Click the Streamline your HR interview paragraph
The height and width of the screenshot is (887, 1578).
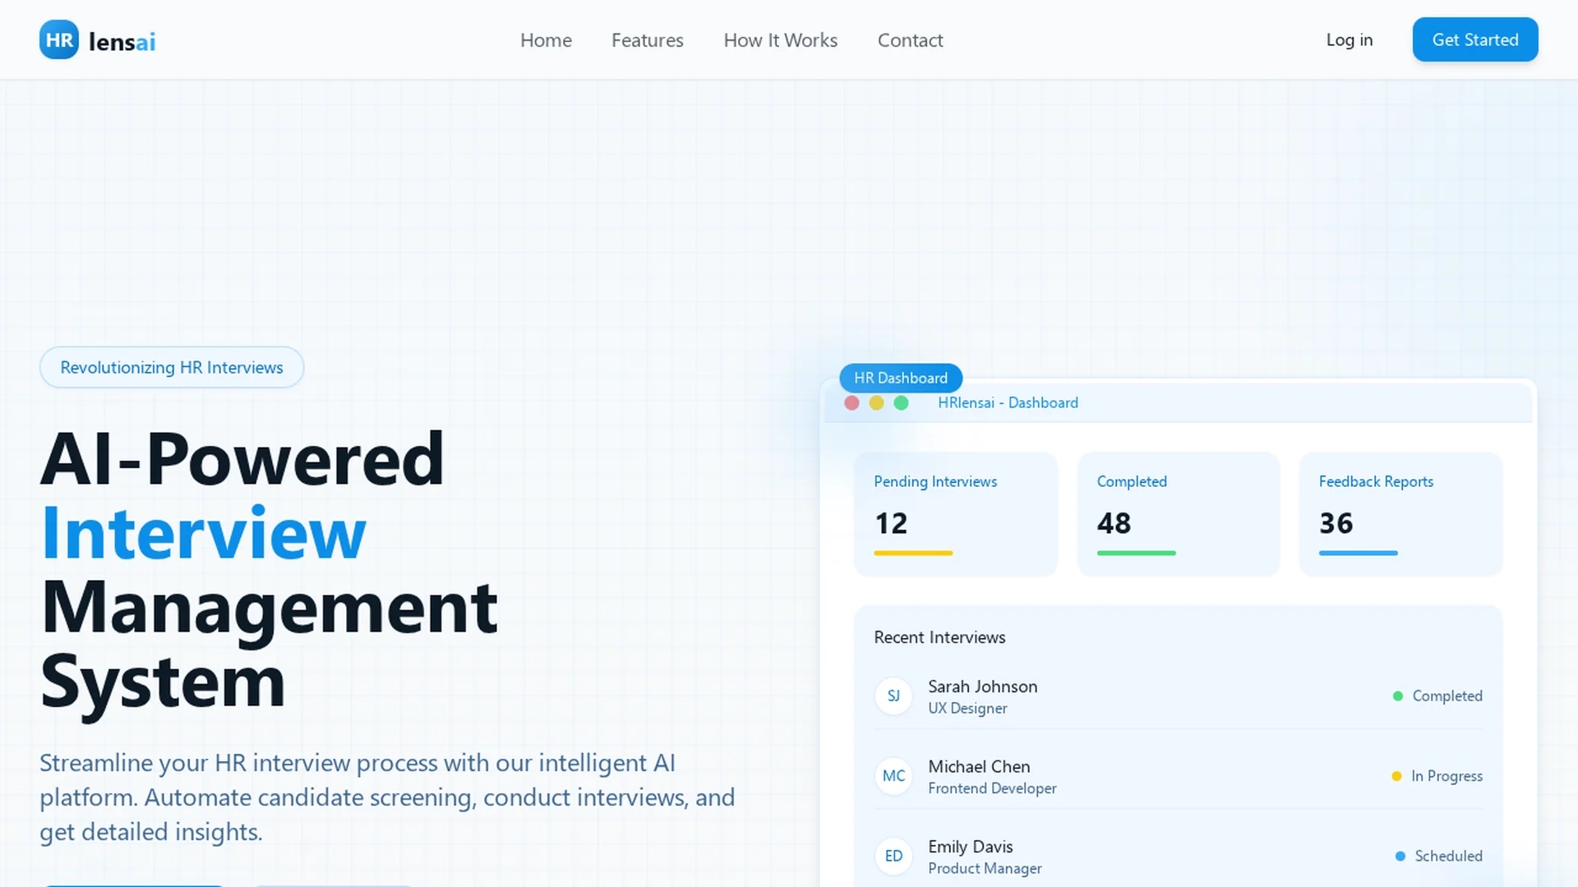(x=387, y=797)
